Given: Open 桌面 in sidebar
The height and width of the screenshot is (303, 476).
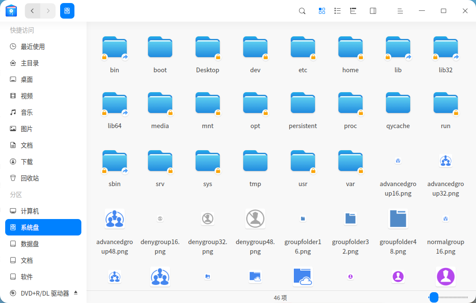Looking at the screenshot, I should tap(43, 79).
